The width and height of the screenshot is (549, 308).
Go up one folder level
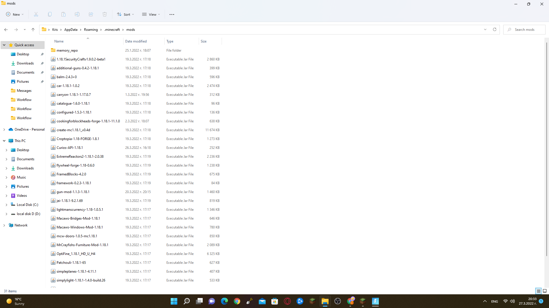(33, 30)
